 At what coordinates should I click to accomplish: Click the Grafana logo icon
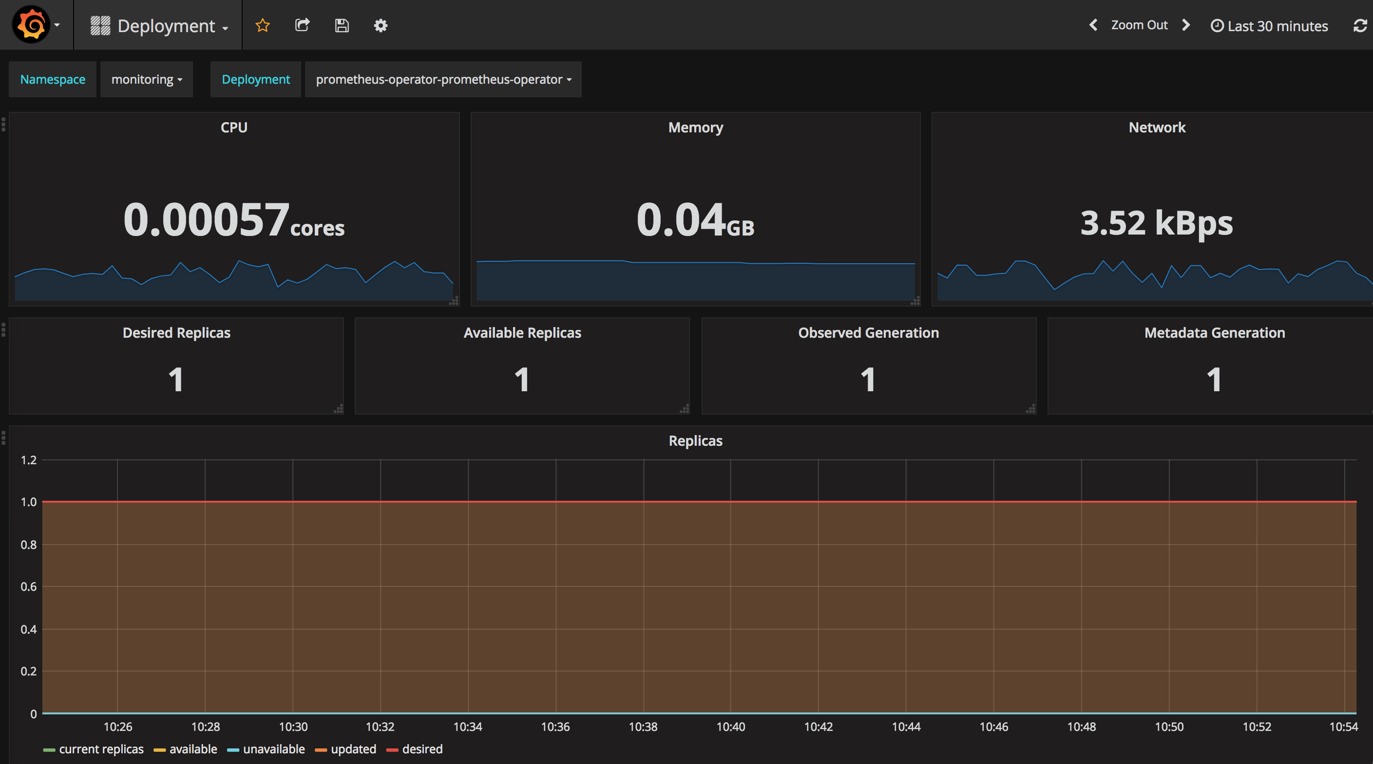(x=28, y=25)
